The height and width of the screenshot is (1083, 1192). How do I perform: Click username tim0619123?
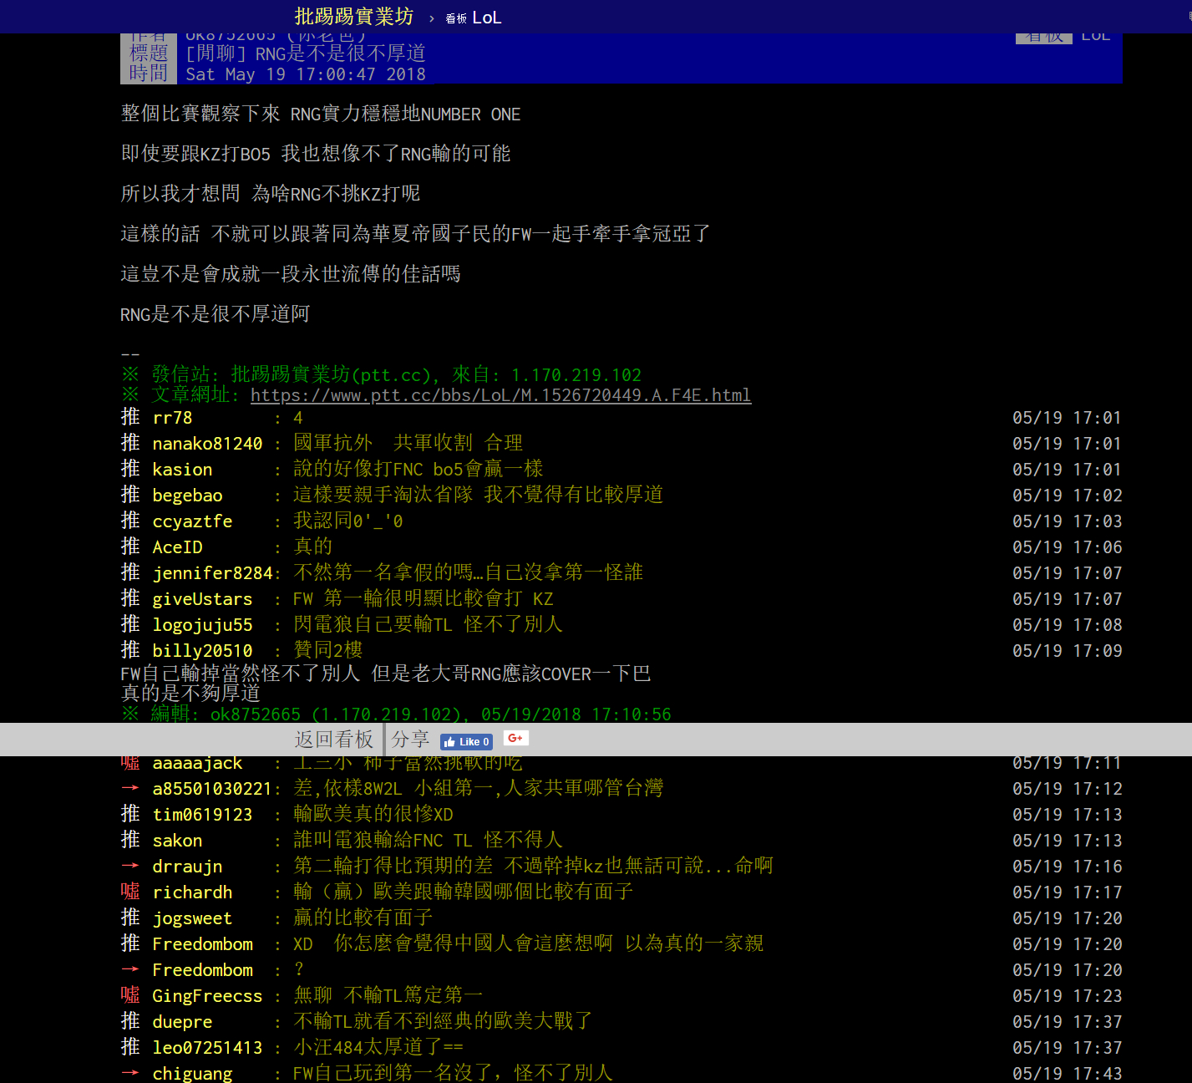(x=202, y=815)
